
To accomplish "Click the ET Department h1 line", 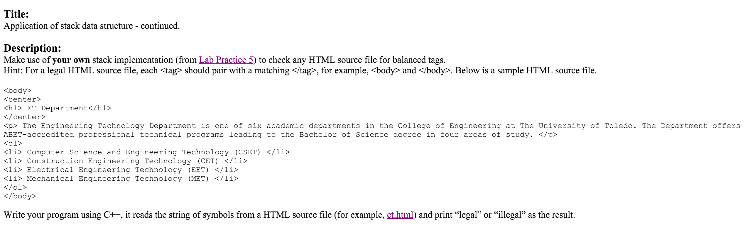I will tap(58, 108).
